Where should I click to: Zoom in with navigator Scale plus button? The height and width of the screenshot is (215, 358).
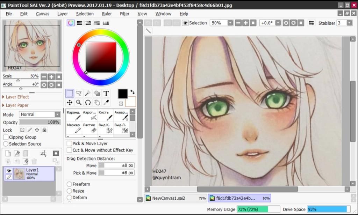click(52, 77)
